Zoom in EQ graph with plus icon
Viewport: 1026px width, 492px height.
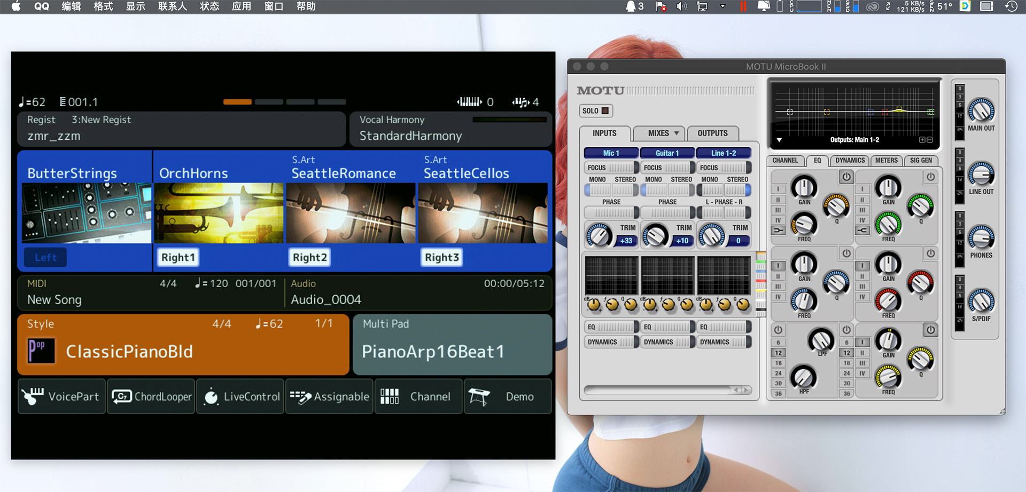tap(922, 140)
